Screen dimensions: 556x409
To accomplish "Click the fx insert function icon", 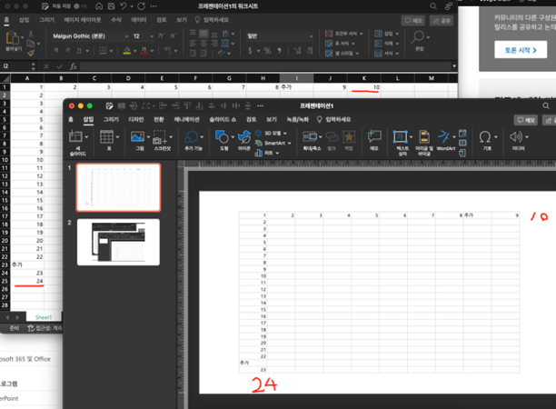I will [x=73, y=66].
